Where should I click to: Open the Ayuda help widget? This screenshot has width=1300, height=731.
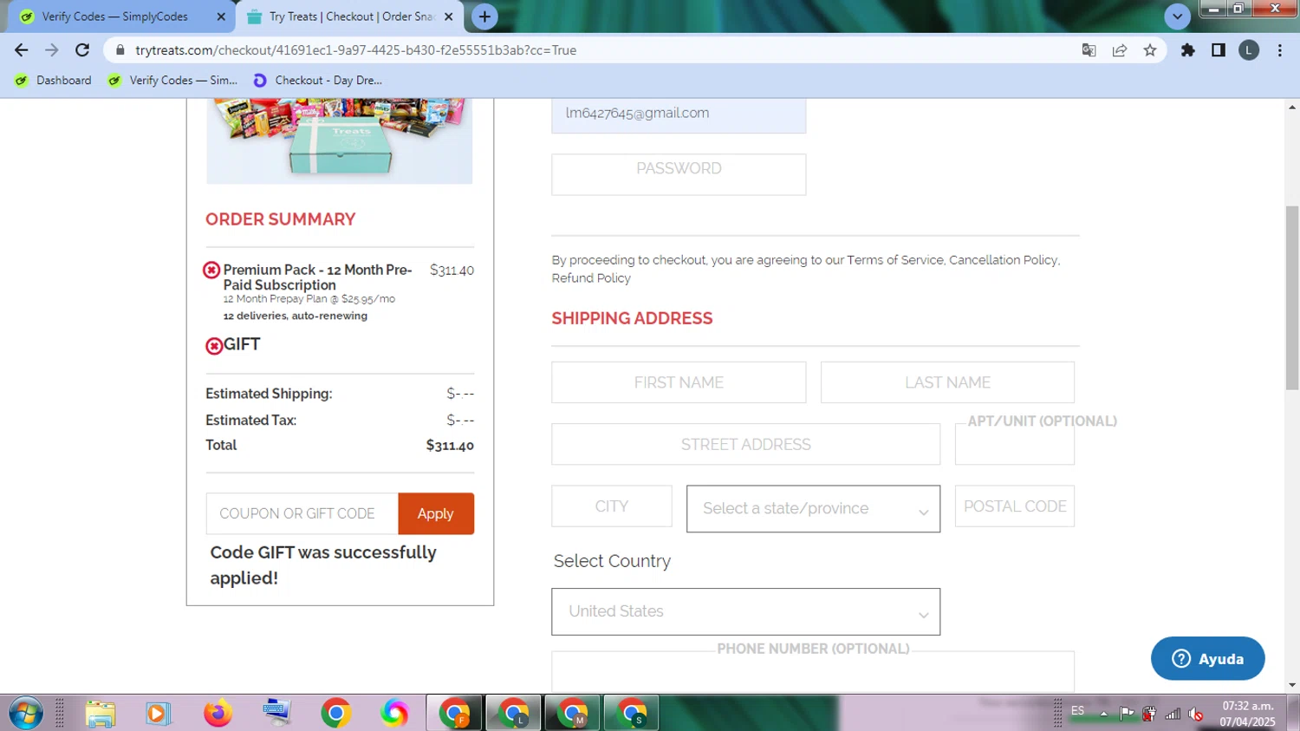click(x=1208, y=659)
